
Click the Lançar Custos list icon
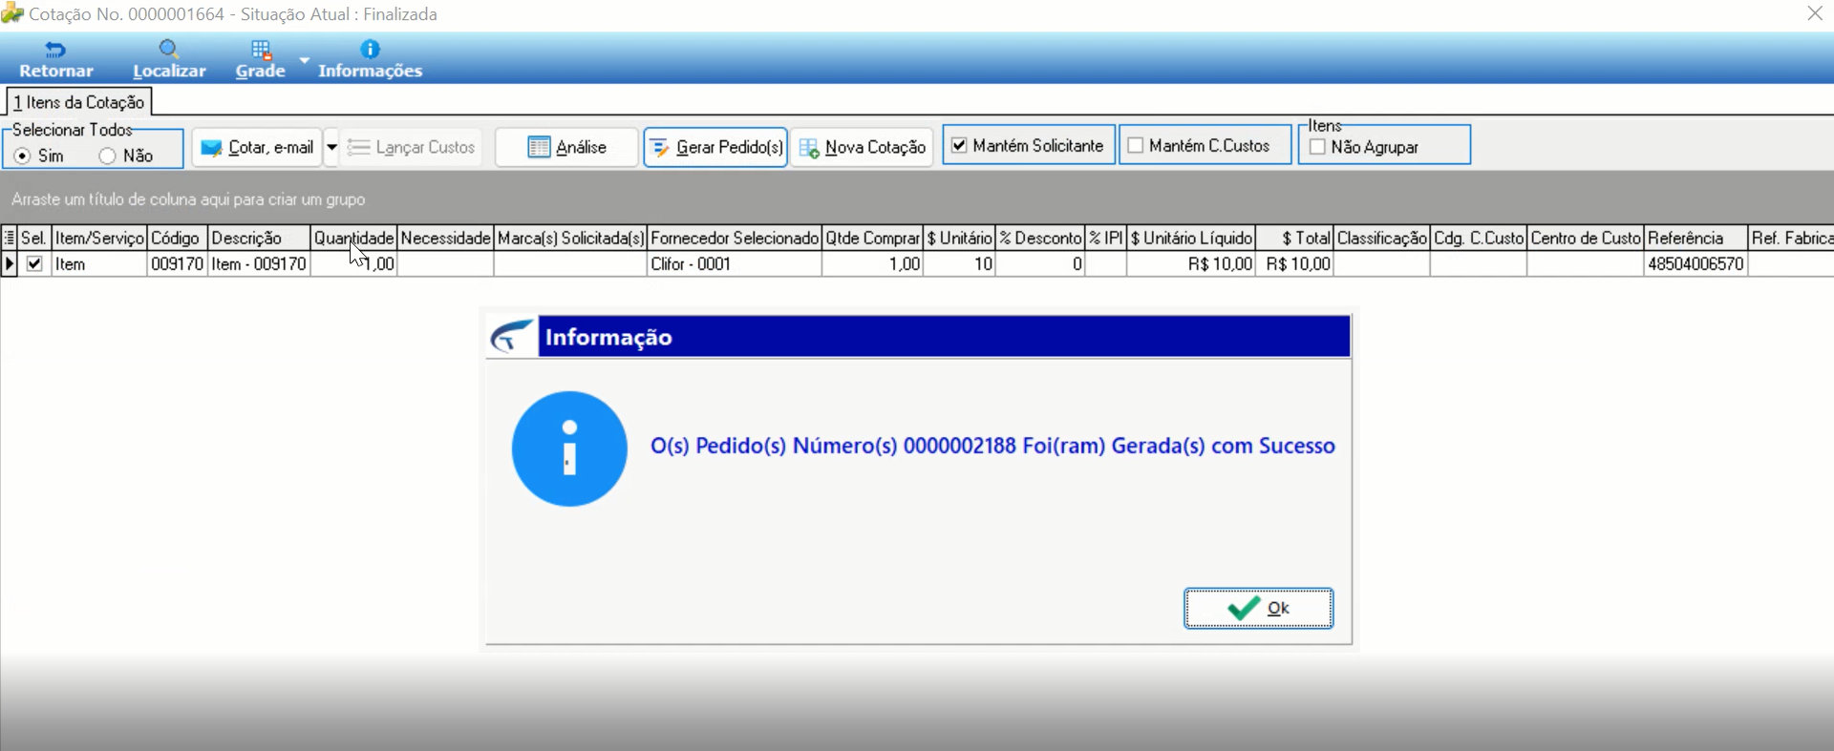pos(358,147)
